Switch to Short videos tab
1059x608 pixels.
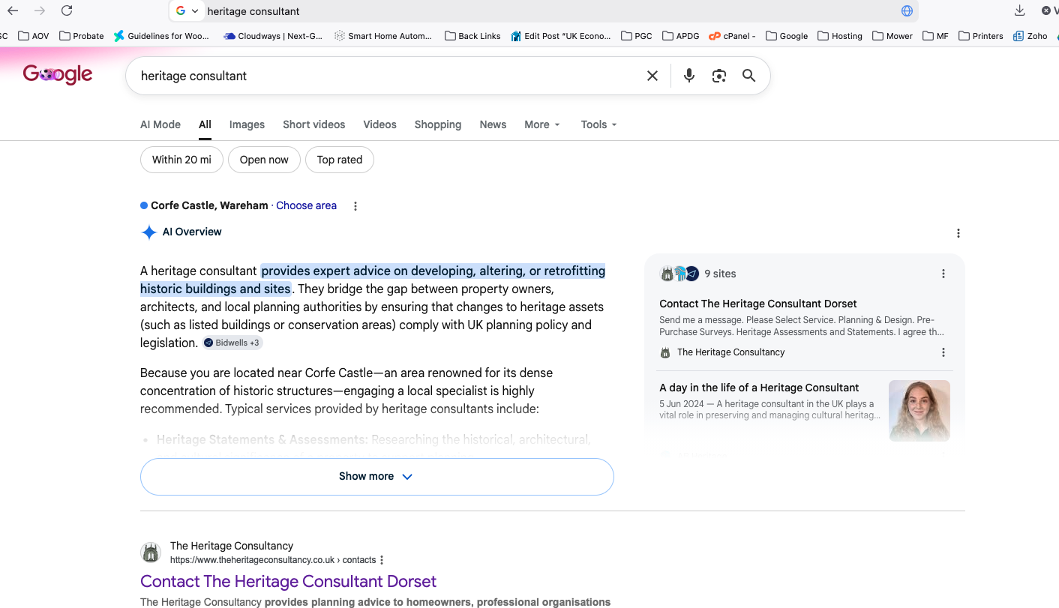(314, 124)
